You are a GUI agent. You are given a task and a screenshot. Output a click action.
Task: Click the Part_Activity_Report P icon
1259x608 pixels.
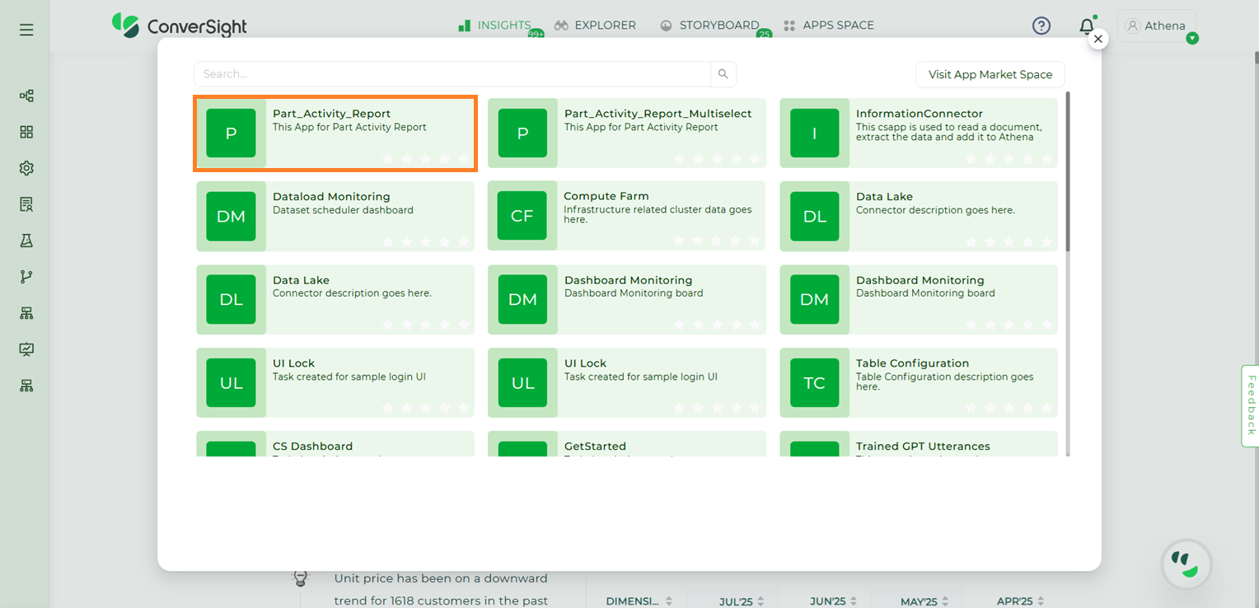click(x=231, y=133)
